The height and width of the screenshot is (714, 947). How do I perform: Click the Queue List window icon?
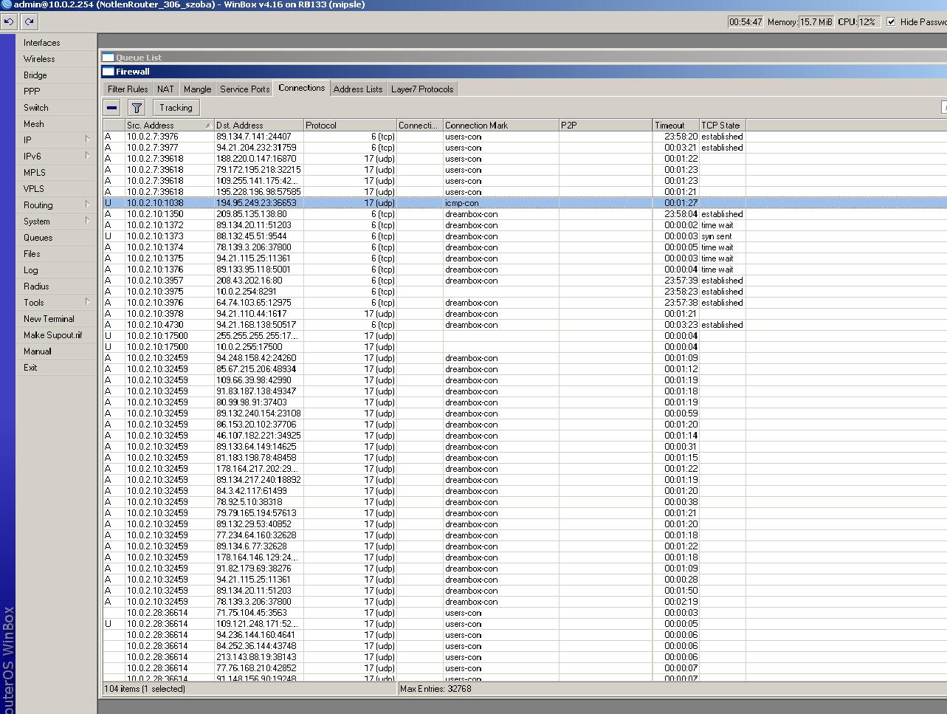pyautogui.click(x=108, y=57)
